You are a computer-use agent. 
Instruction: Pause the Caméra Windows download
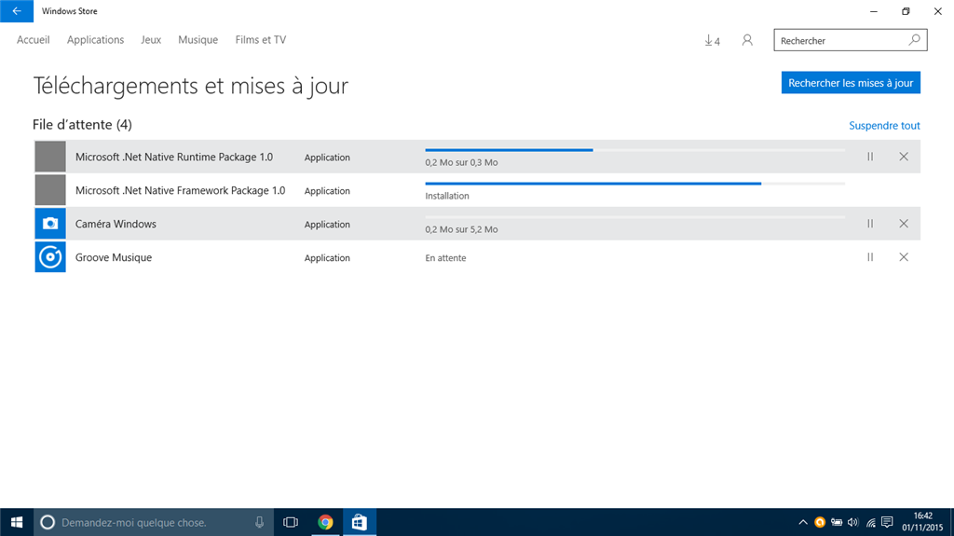pyautogui.click(x=870, y=224)
